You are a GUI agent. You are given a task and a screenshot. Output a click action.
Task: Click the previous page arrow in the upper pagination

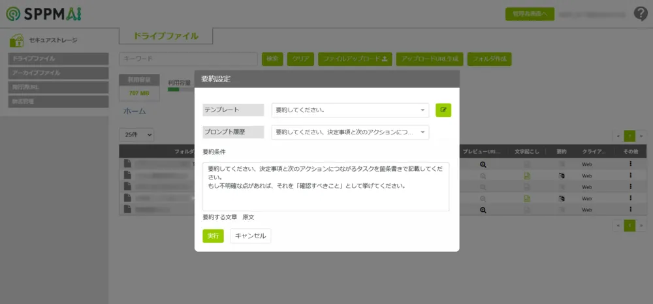point(618,136)
